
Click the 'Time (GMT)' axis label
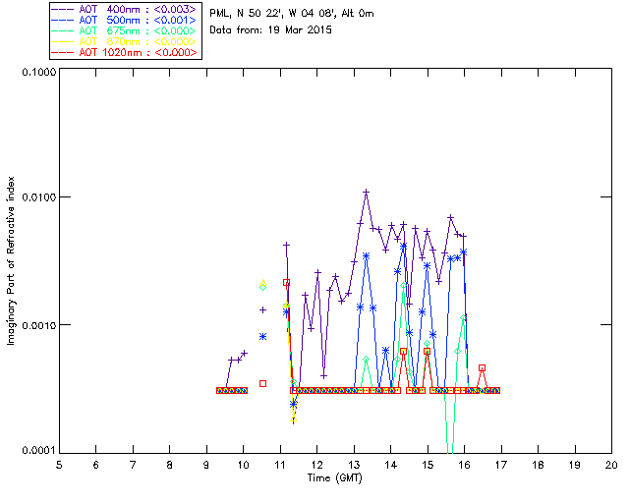pos(334,478)
